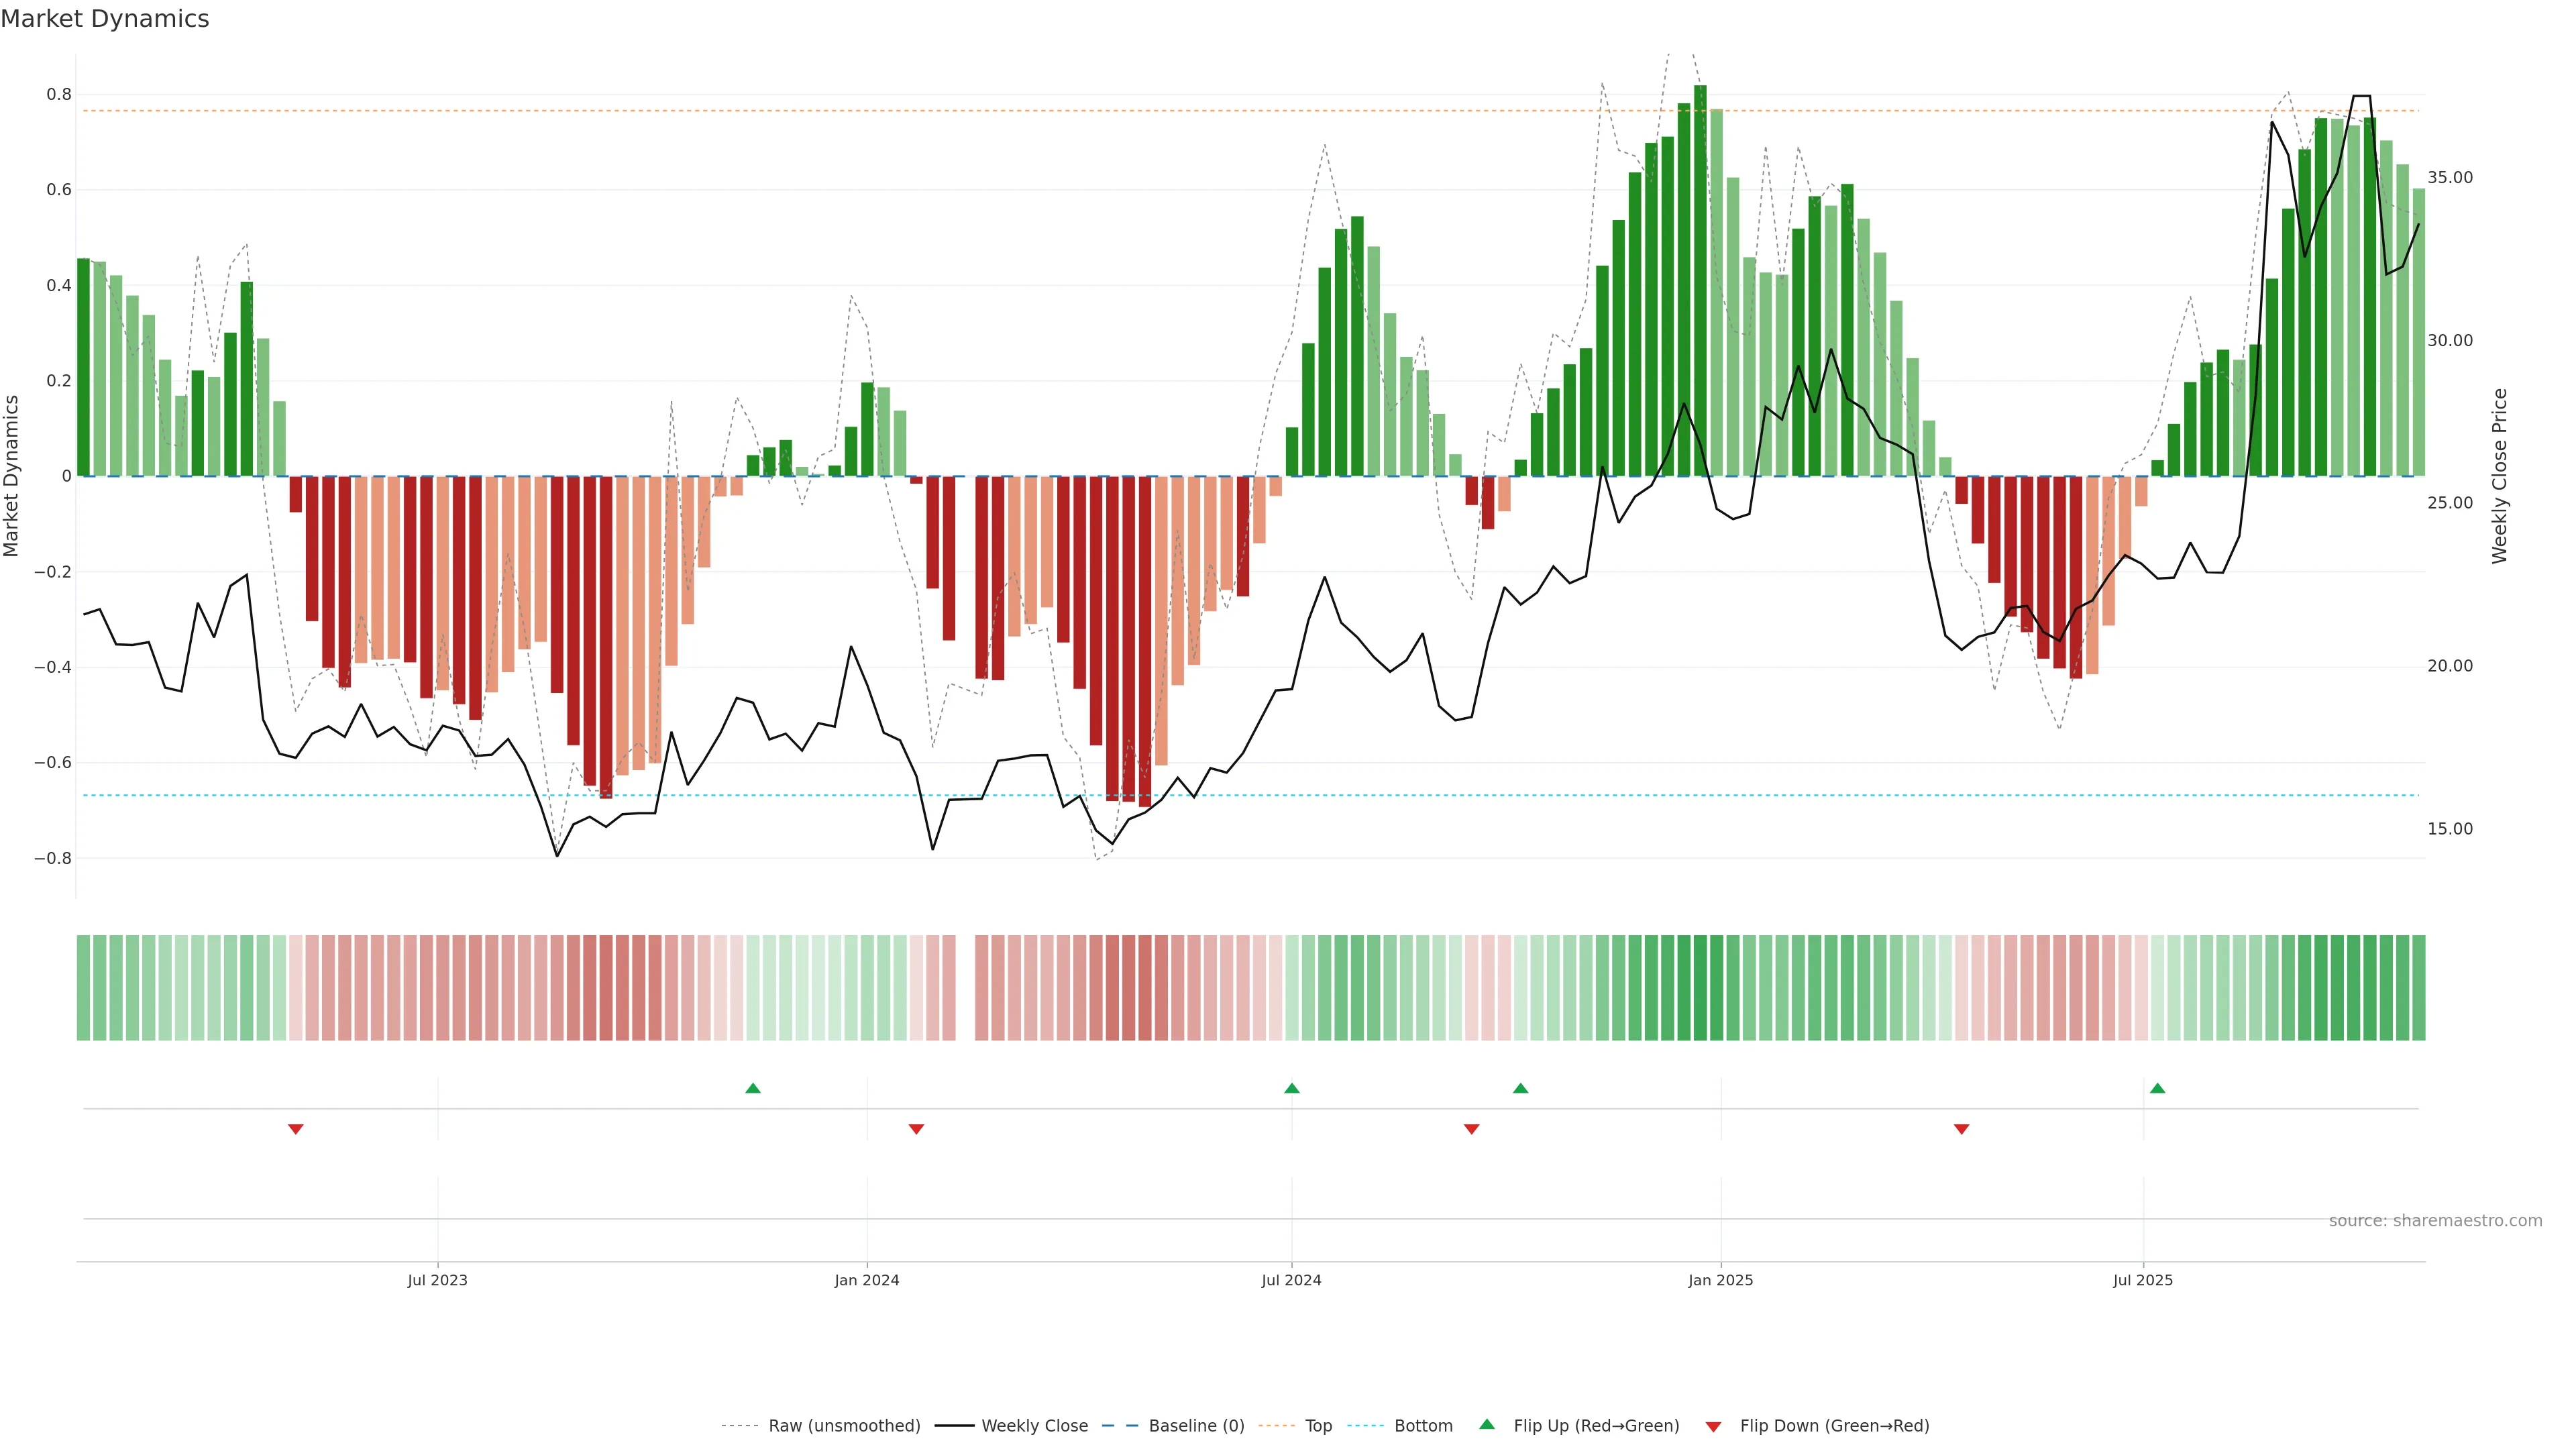Click the Flip Down red triangle legend icon
Screen dimensions: 2576x1449
pyautogui.click(x=1713, y=1426)
